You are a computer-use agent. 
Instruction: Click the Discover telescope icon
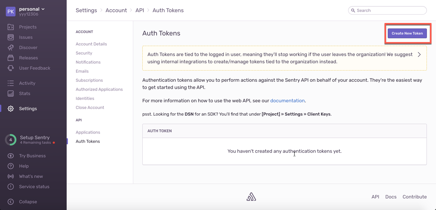pos(11,48)
